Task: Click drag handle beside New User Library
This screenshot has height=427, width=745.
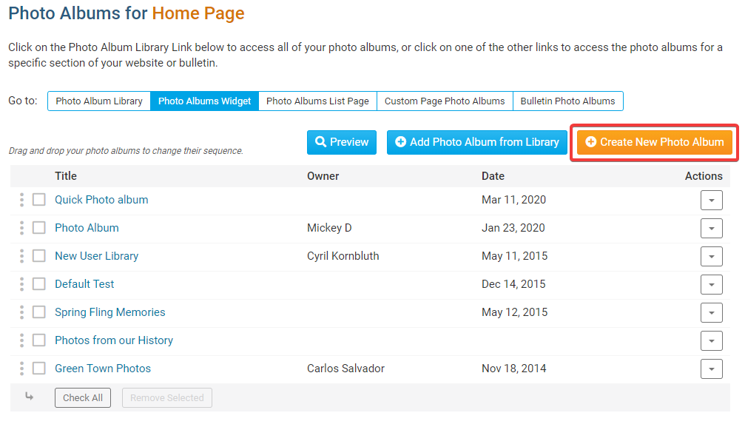Action: coord(21,256)
